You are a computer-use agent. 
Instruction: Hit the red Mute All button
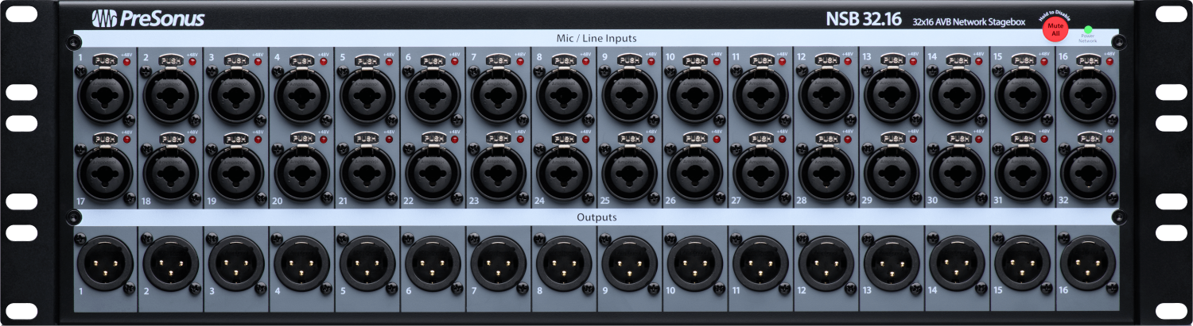coord(1055,29)
